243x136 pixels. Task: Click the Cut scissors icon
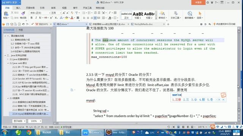[x=12, y=12]
